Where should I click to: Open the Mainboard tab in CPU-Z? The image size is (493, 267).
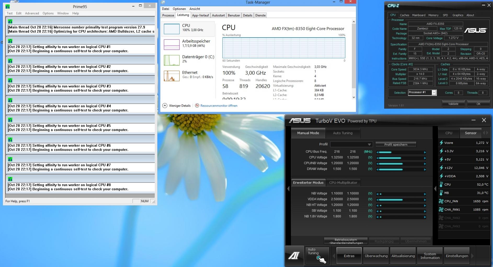click(419, 15)
